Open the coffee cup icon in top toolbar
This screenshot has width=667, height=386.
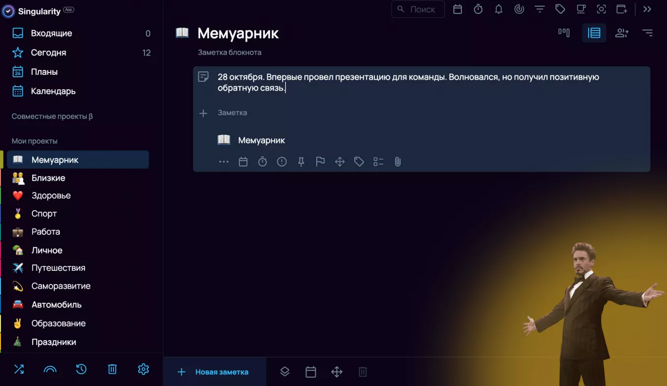[581, 9]
